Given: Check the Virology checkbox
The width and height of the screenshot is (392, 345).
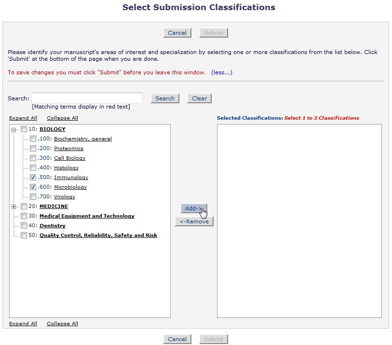Looking at the screenshot, I should [33, 197].
